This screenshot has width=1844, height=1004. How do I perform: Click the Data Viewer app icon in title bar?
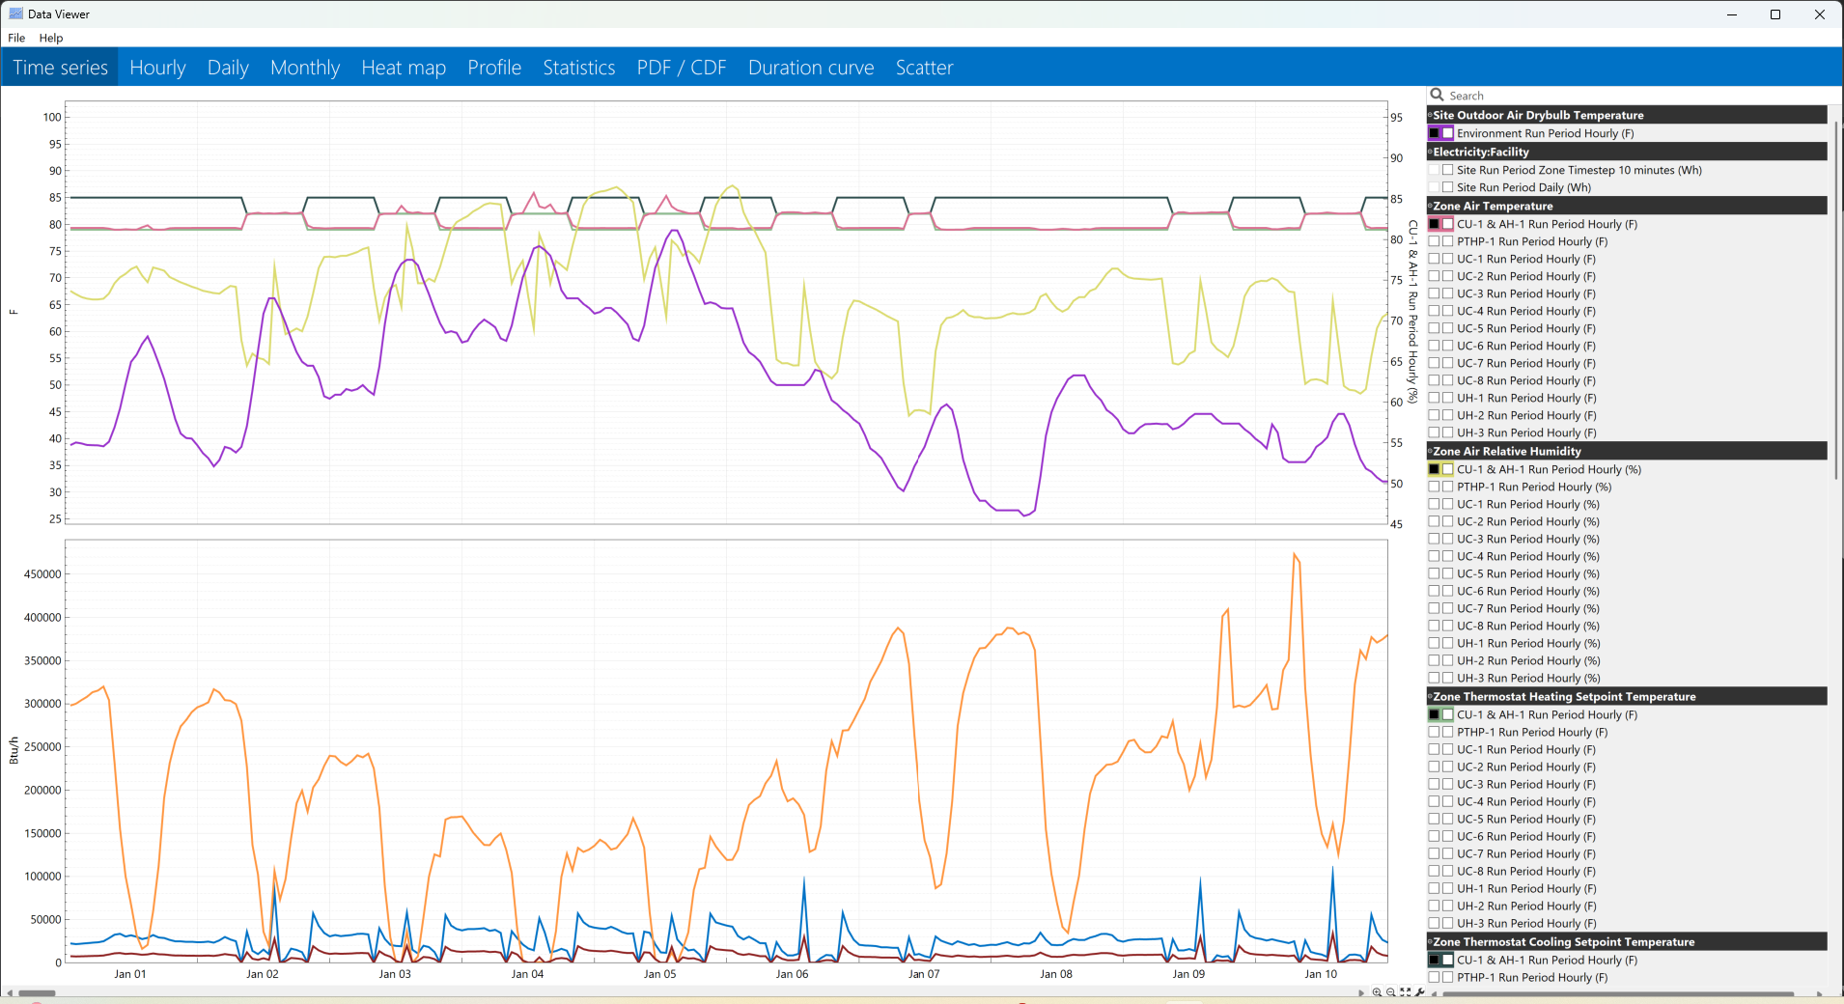pos(15,14)
